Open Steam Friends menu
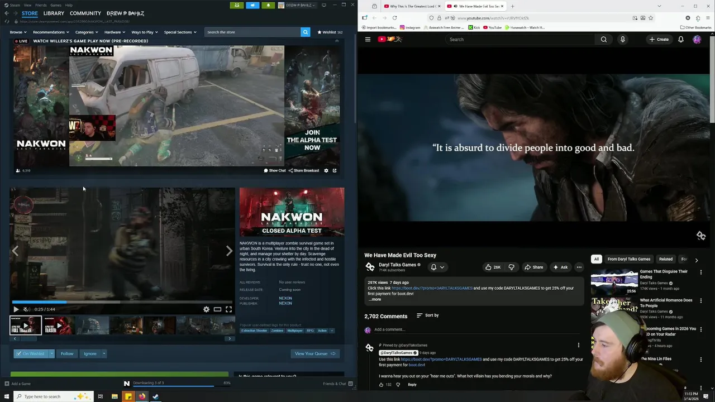715x402 pixels. point(41,5)
